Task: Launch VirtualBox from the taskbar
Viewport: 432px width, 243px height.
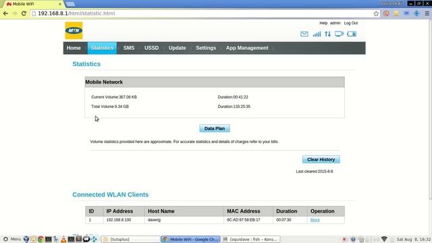Action: [x=26, y=239]
